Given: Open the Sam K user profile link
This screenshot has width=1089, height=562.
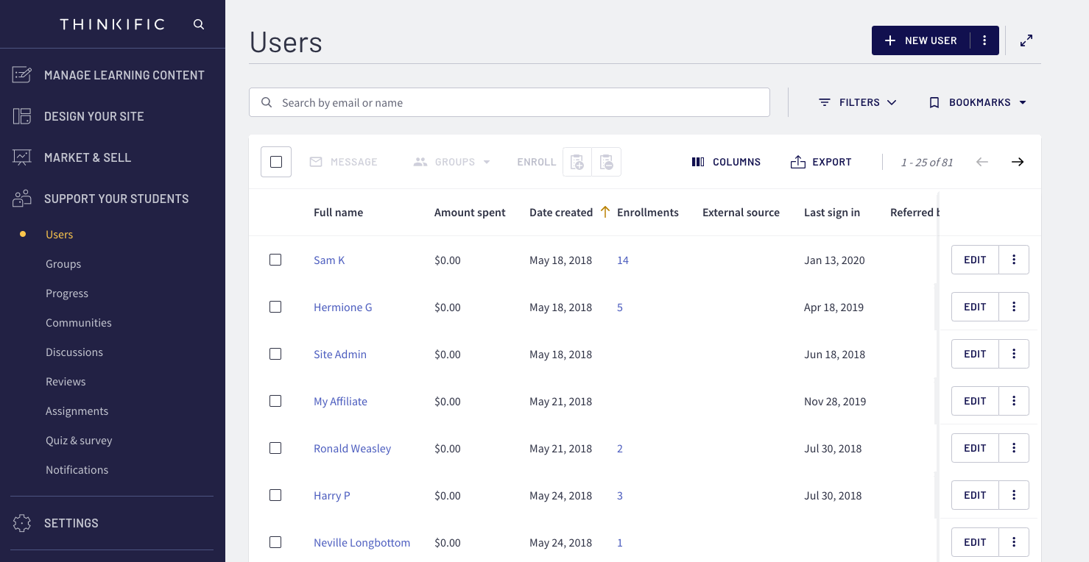Looking at the screenshot, I should click(329, 260).
